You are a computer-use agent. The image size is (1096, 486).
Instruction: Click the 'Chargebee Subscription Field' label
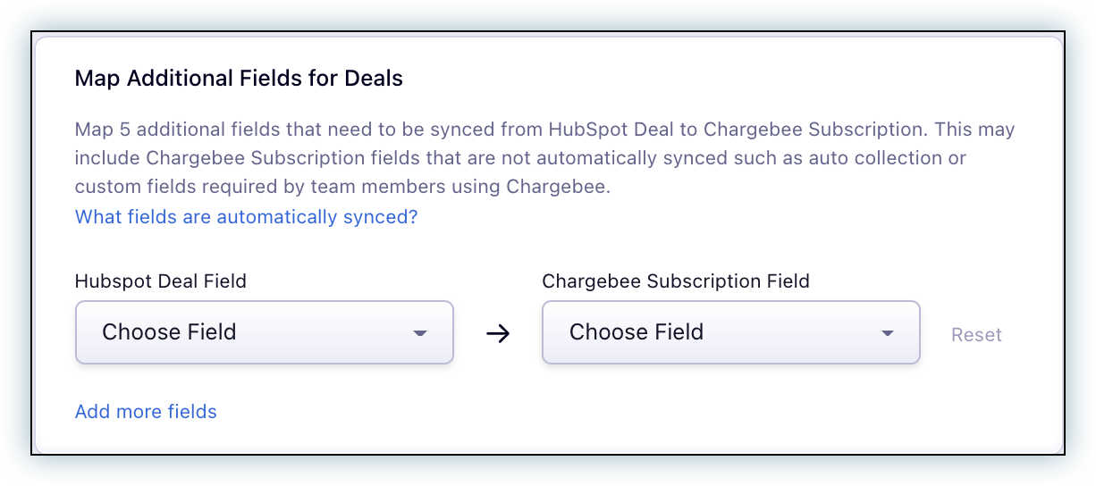click(x=676, y=281)
